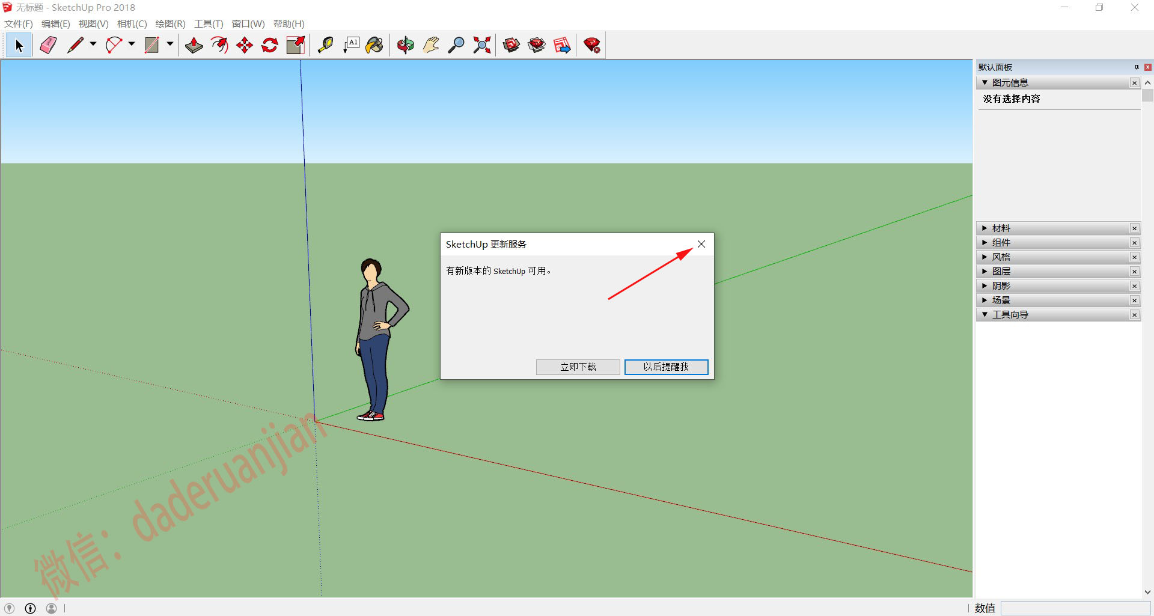Collapse the 工具向导 panel

coord(985,314)
